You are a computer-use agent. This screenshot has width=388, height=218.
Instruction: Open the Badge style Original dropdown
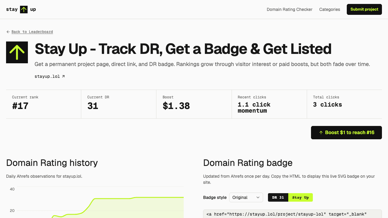246,197
